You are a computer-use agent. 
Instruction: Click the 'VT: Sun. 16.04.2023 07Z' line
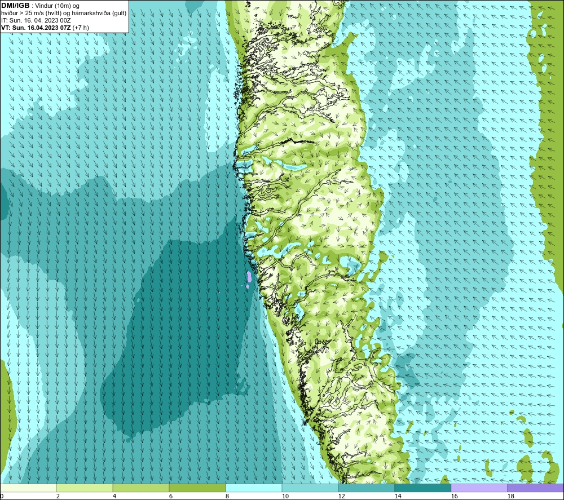click(36, 28)
